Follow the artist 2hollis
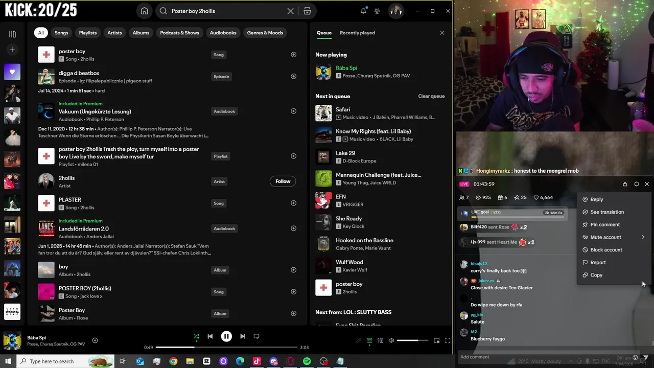Viewport: 654px width, 368px height. point(283,181)
